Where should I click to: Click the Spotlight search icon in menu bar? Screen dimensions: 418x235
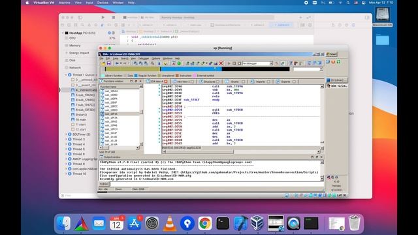(x=348, y=3)
